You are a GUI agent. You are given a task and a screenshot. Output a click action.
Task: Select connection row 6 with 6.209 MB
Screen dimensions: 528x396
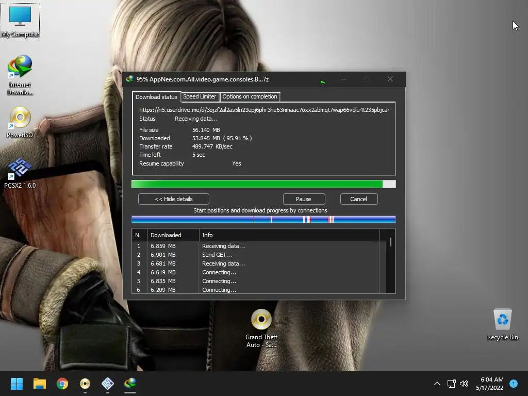256,290
